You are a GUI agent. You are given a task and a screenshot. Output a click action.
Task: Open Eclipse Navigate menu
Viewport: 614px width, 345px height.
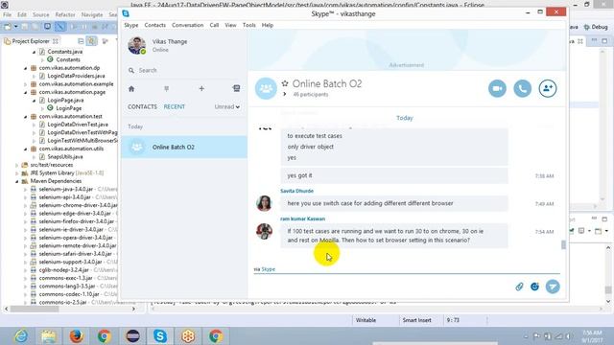92,14
